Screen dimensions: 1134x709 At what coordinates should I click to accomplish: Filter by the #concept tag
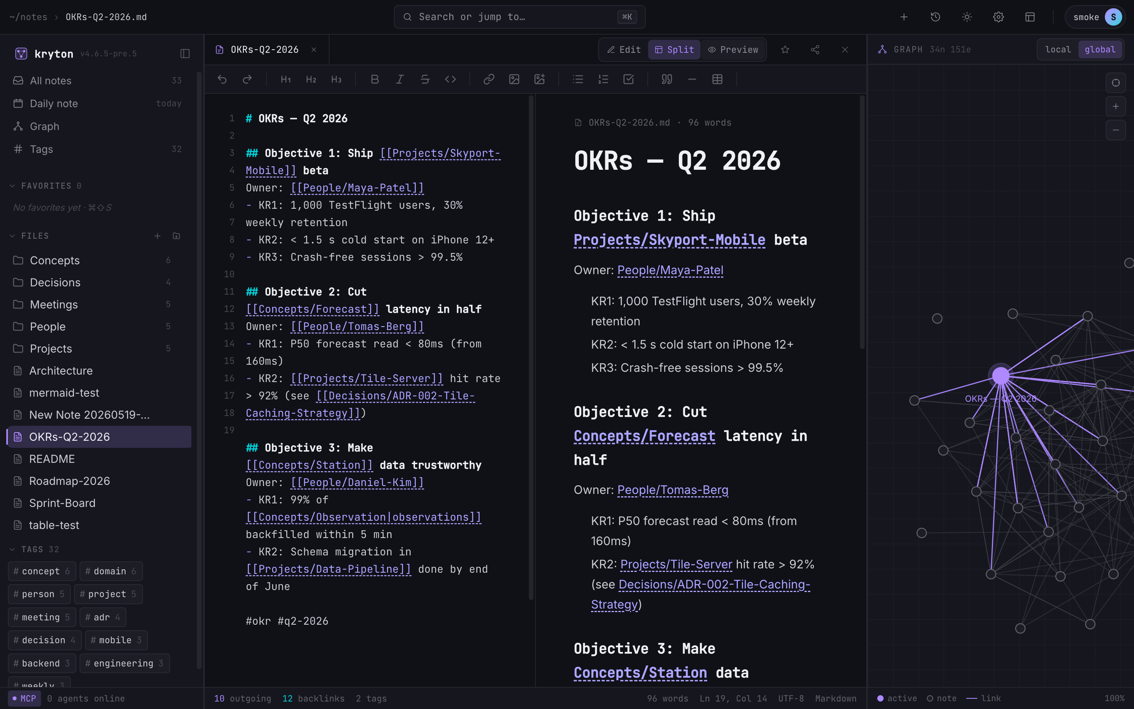(x=42, y=571)
